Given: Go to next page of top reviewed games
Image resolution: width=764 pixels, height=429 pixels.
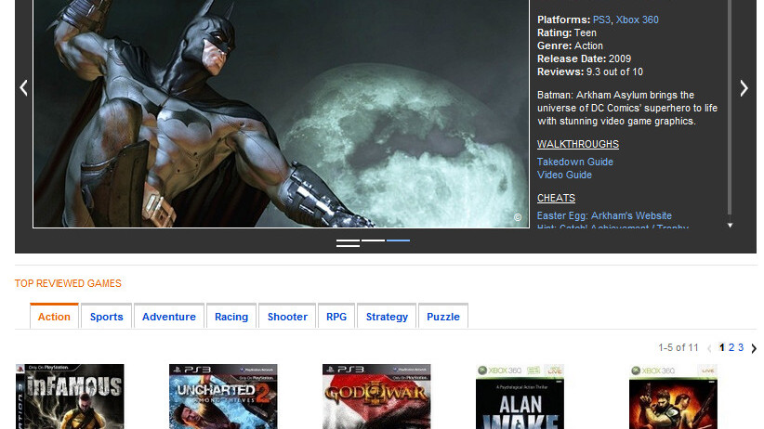Looking at the screenshot, I should tap(753, 348).
